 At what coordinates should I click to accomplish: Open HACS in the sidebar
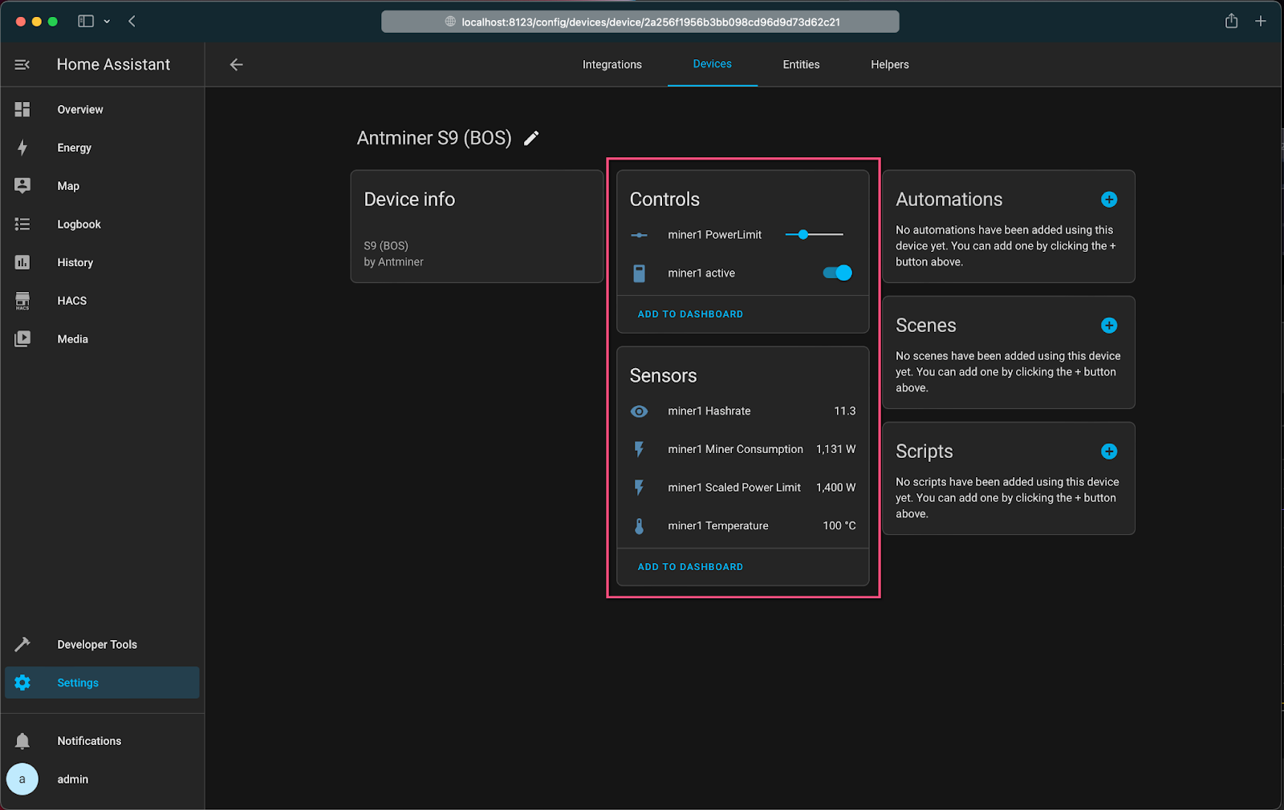click(102, 301)
